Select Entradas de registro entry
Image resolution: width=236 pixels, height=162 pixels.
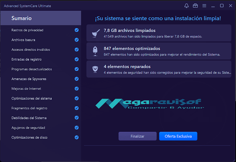(x=27, y=59)
